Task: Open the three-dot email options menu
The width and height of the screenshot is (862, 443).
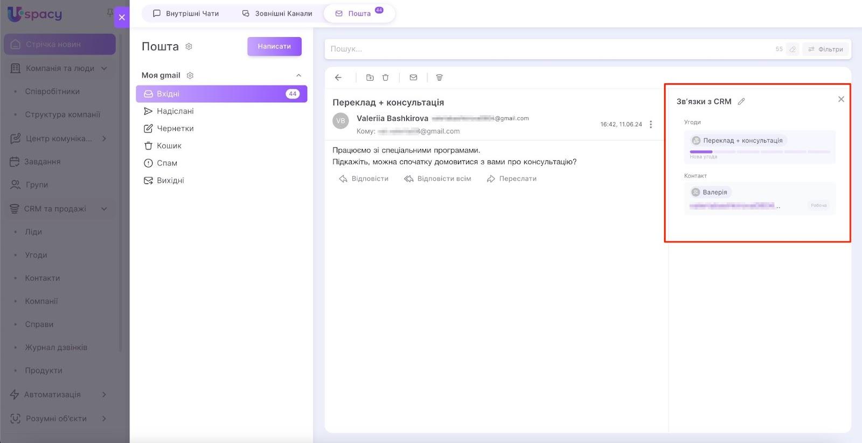Action: 651,124
